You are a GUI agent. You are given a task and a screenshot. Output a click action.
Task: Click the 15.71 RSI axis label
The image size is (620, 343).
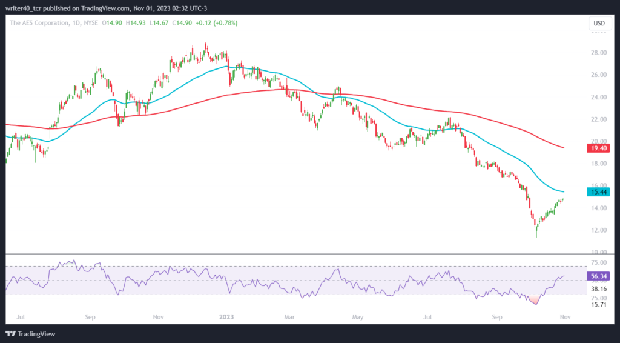click(x=599, y=305)
